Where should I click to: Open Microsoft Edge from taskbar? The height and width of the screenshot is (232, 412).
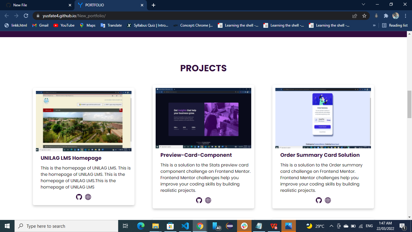coord(141,226)
